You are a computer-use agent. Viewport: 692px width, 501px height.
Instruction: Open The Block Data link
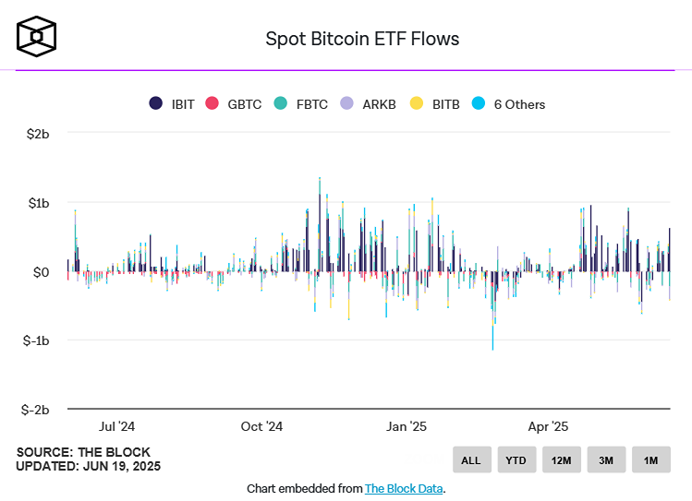404,488
